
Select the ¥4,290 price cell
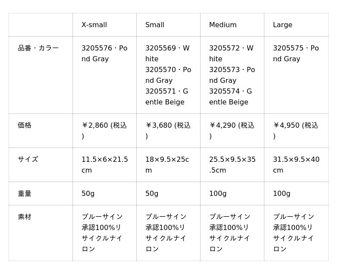coord(232,131)
